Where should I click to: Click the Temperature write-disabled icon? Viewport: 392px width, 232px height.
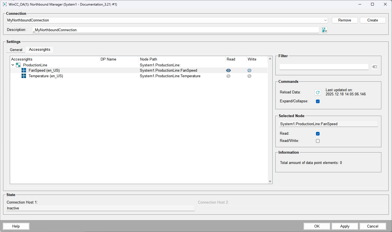pyautogui.click(x=249, y=76)
